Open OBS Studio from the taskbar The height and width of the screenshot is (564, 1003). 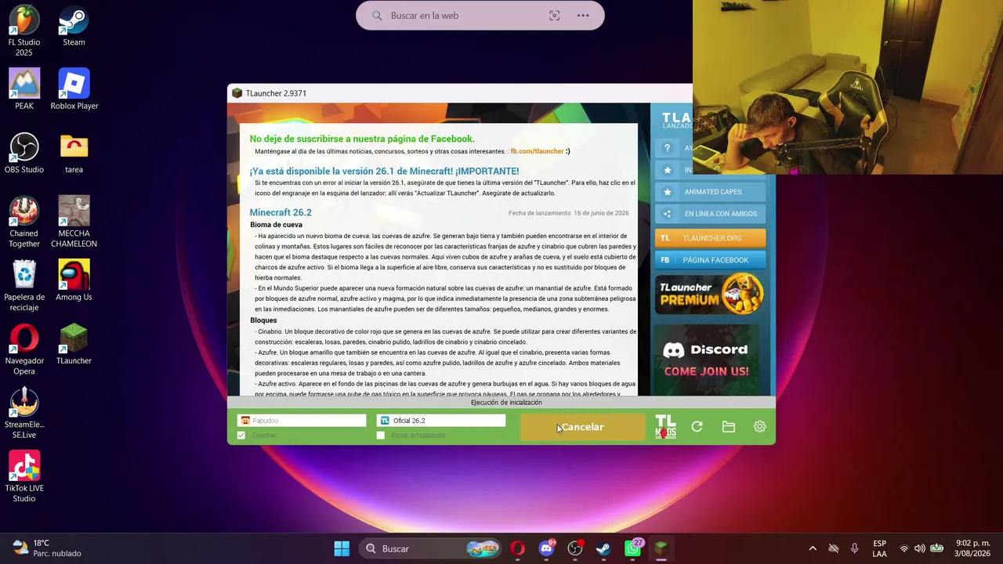point(575,548)
